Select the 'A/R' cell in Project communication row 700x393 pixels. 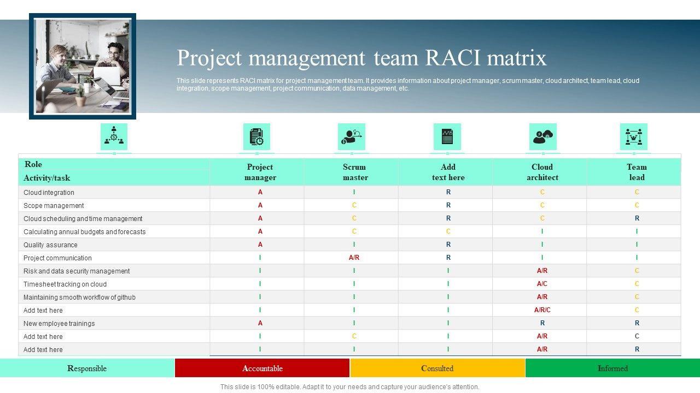[354, 258]
